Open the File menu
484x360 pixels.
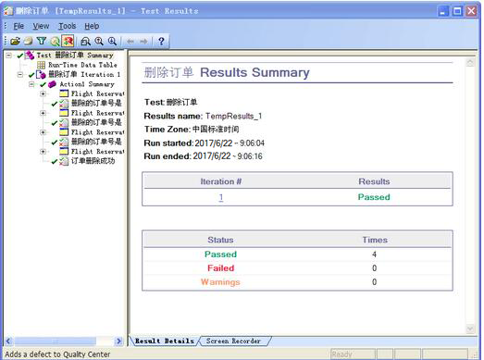(x=19, y=26)
